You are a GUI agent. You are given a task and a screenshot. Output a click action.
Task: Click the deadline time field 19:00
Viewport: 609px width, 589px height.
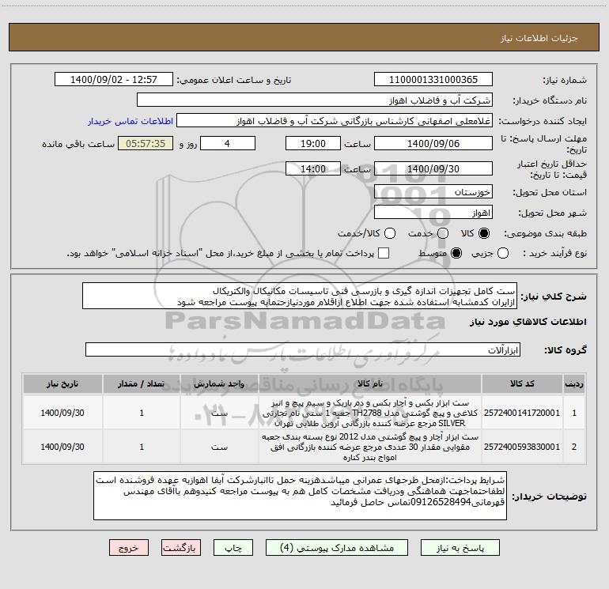(x=313, y=143)
